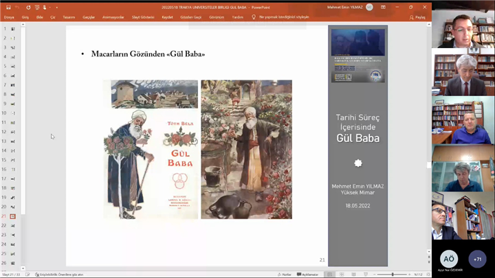Open the Kaydet ribbon tab
This screenshot has height=278, width=495.
tap(167, 17)
